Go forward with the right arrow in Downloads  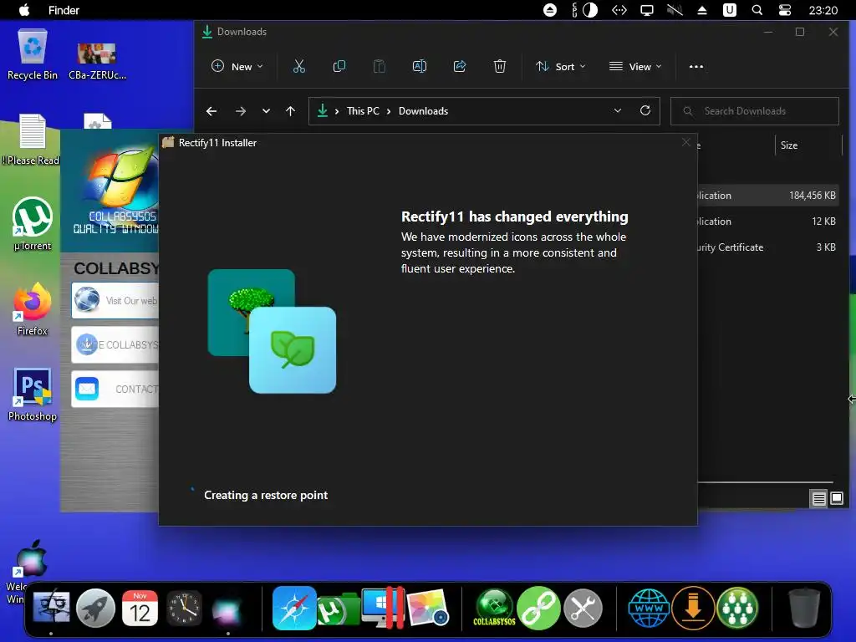[x=241, y=111]
